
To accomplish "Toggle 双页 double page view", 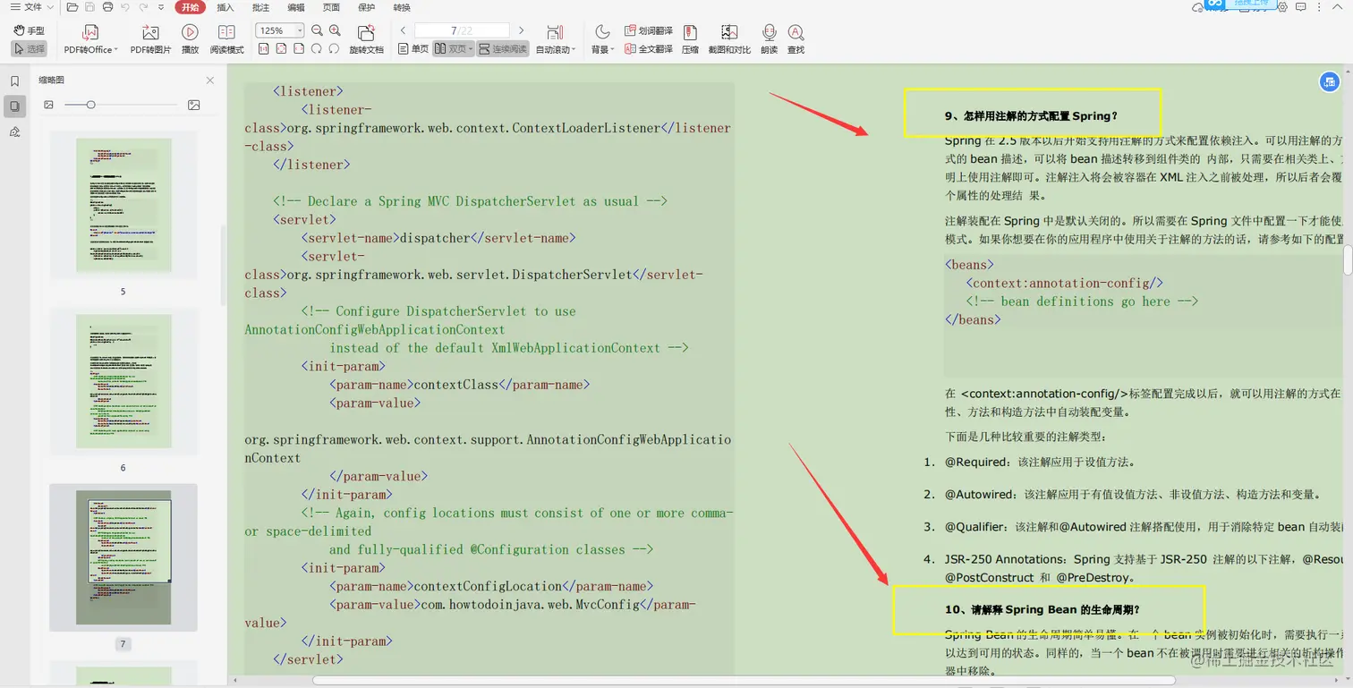I will 450,49.
